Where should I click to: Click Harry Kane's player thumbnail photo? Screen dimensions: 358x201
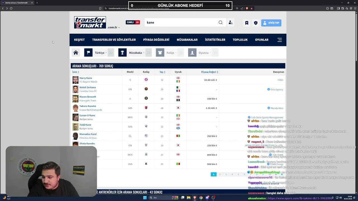(76, 80)
